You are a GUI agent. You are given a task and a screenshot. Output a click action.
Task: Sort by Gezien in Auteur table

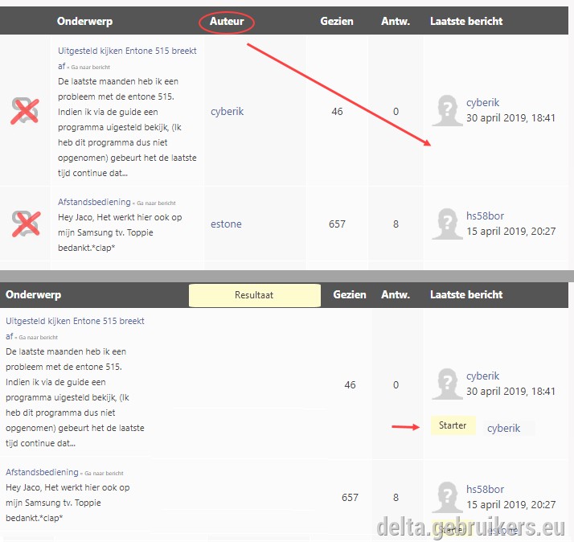pyautogui.click(x=337, y=21)
